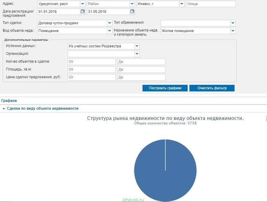
Task: Open the Назначение объекта недв. dropdown
Action: coord(233,31)
